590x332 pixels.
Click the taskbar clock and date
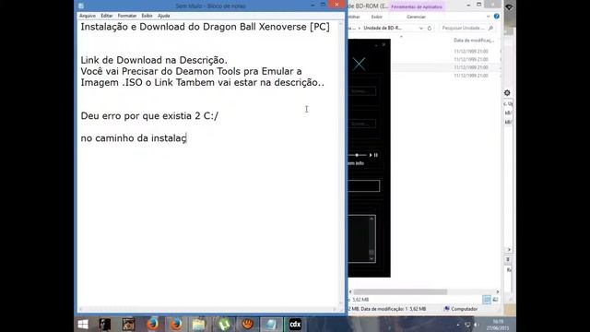pos(498,325)
